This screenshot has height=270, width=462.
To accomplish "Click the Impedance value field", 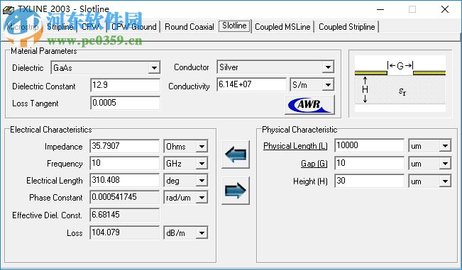I will (x=124, y=146).
